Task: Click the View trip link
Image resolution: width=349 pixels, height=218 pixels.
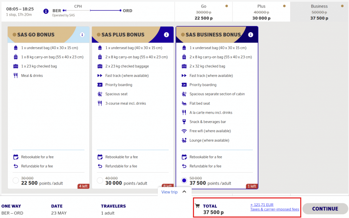Action: pyautogui.click(x=169, y=192)
